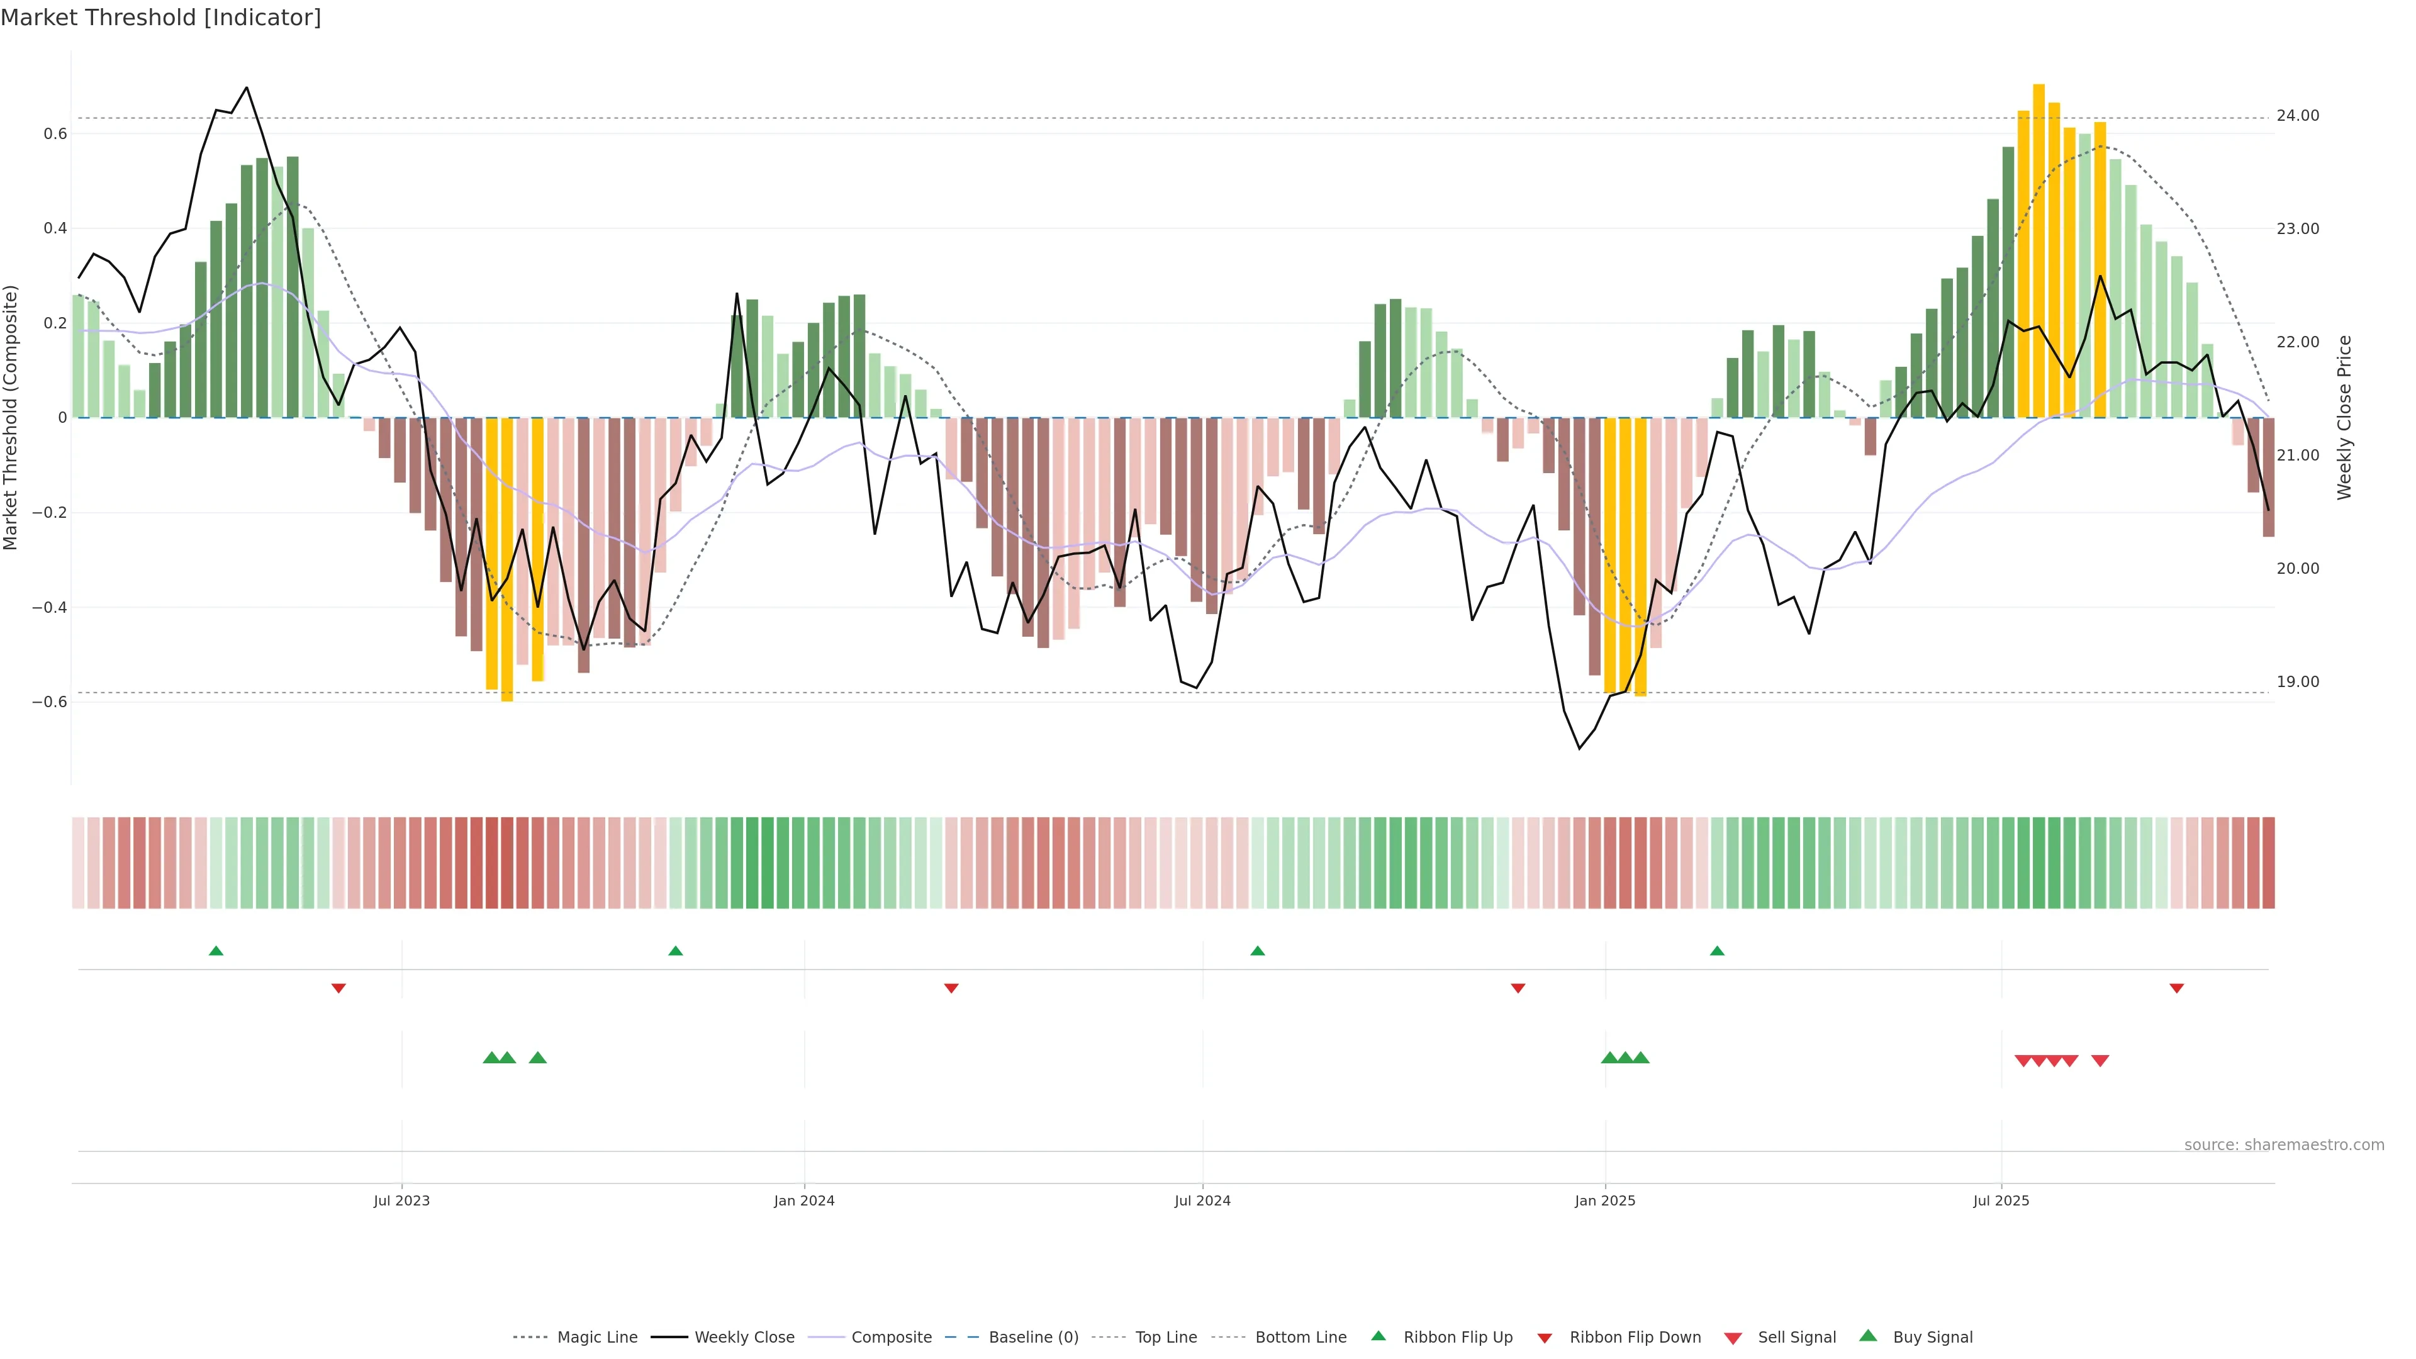Click the rightmost sell signal triangle
The image size is (2416, 1359).
2100,1061
